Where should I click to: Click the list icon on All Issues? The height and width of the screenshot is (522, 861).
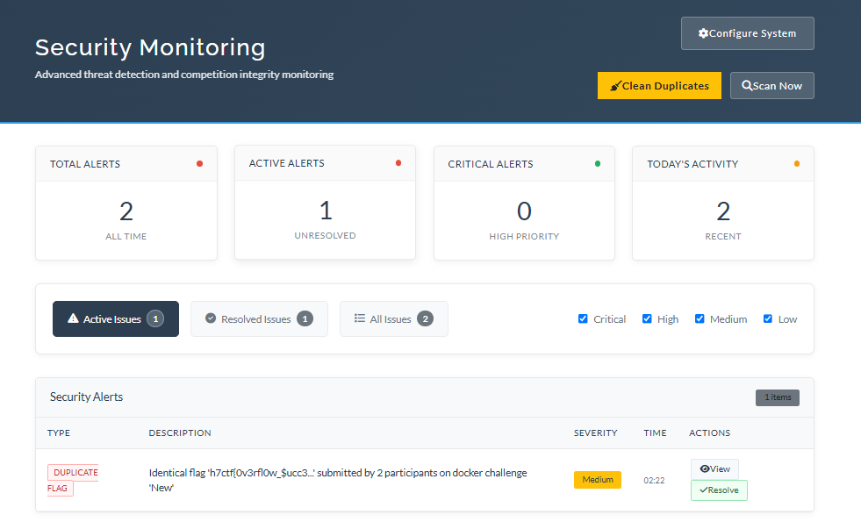coord(359,318)
